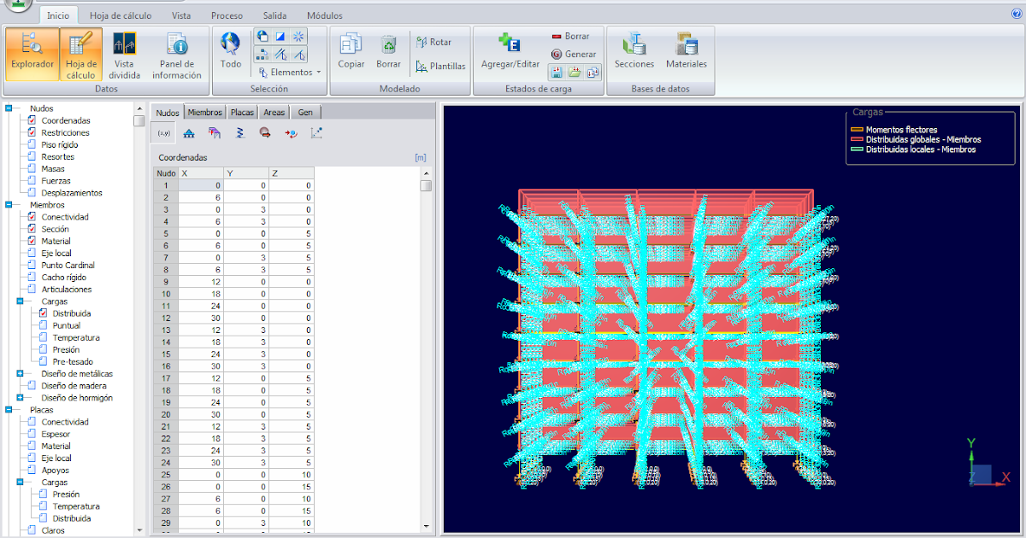1026x538 pixels.
Task: Open Materiales from Bases de datos
Action: 687,53
